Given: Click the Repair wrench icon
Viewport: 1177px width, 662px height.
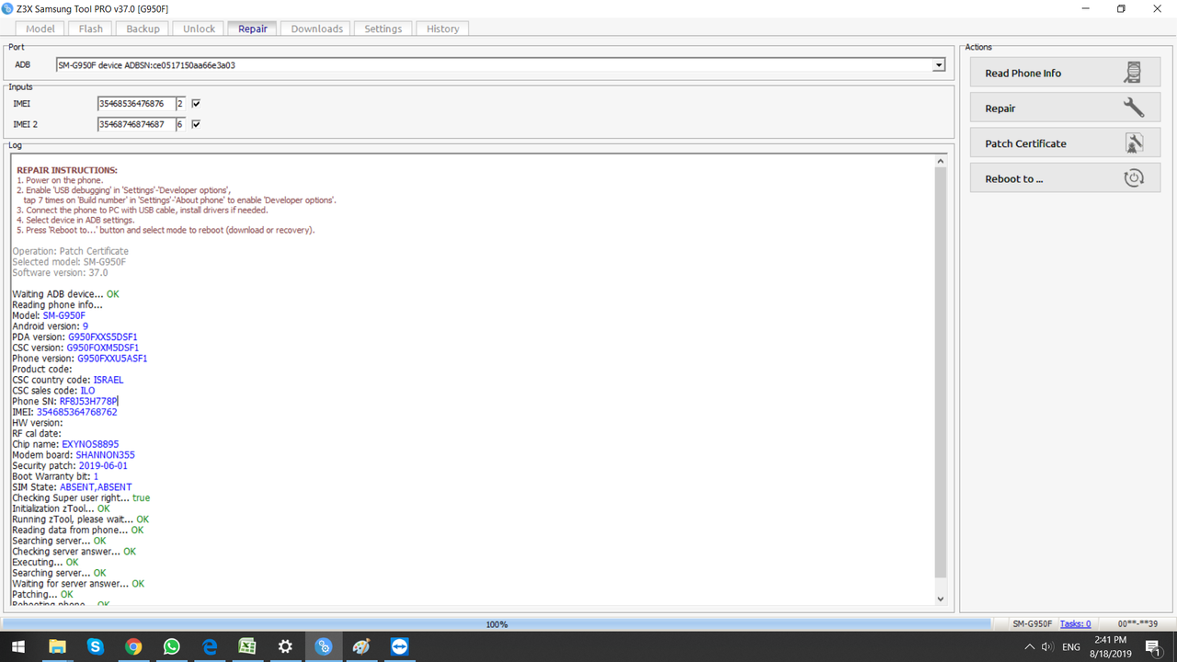Looking at the screenshot, I should click(x=1134, y=108).
